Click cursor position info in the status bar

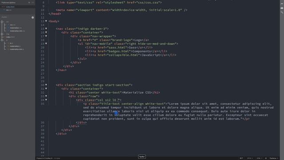[x=44, y=158]
